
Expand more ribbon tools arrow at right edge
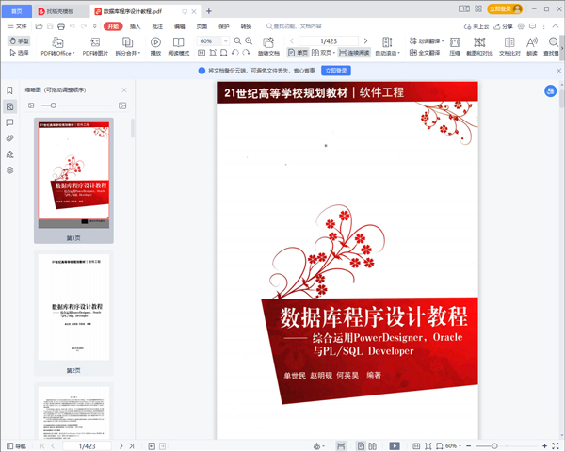pos(562,47)
